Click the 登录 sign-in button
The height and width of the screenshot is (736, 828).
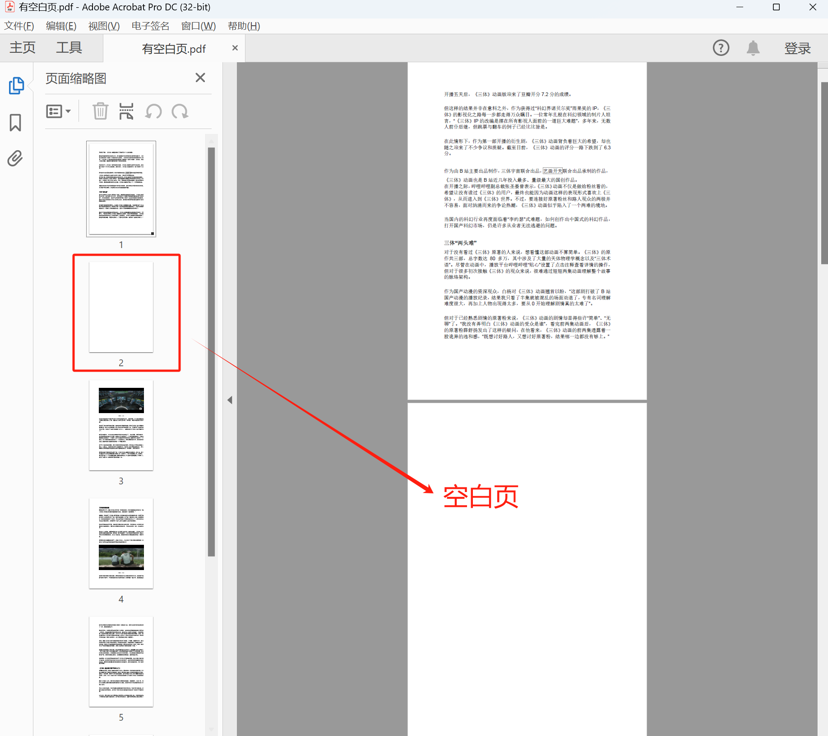[797, 48]
